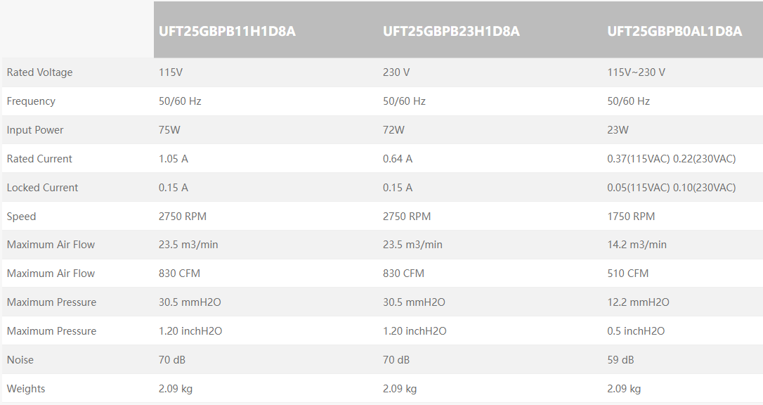The image size is (763, 405).
Task: Select the UFT25GBPB23H1D8A model header
Action: pos(451,31)
